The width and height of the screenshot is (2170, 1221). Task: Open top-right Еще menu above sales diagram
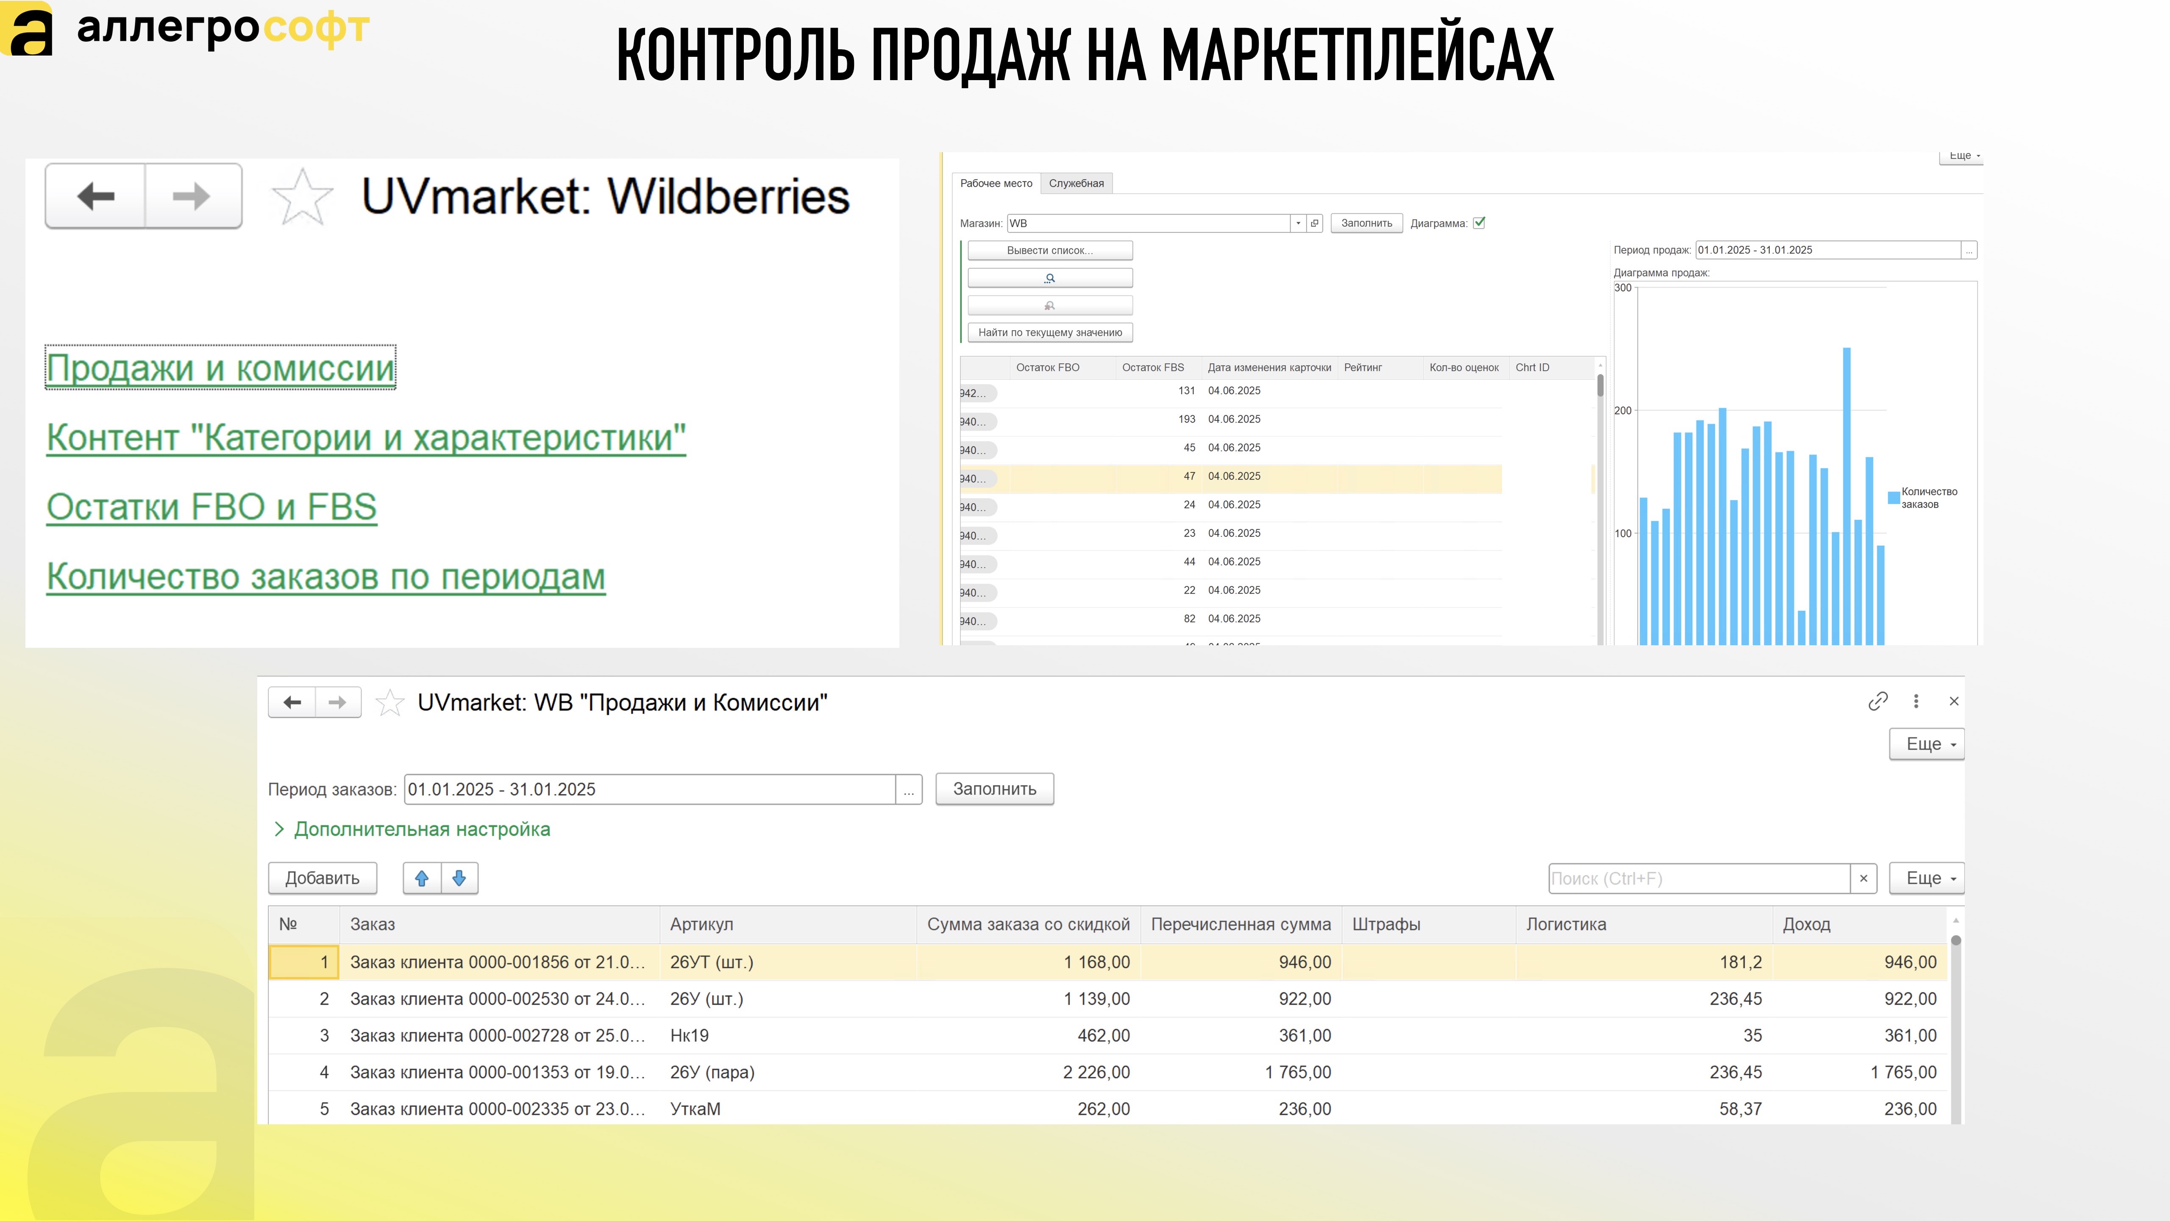(1961, 157)
